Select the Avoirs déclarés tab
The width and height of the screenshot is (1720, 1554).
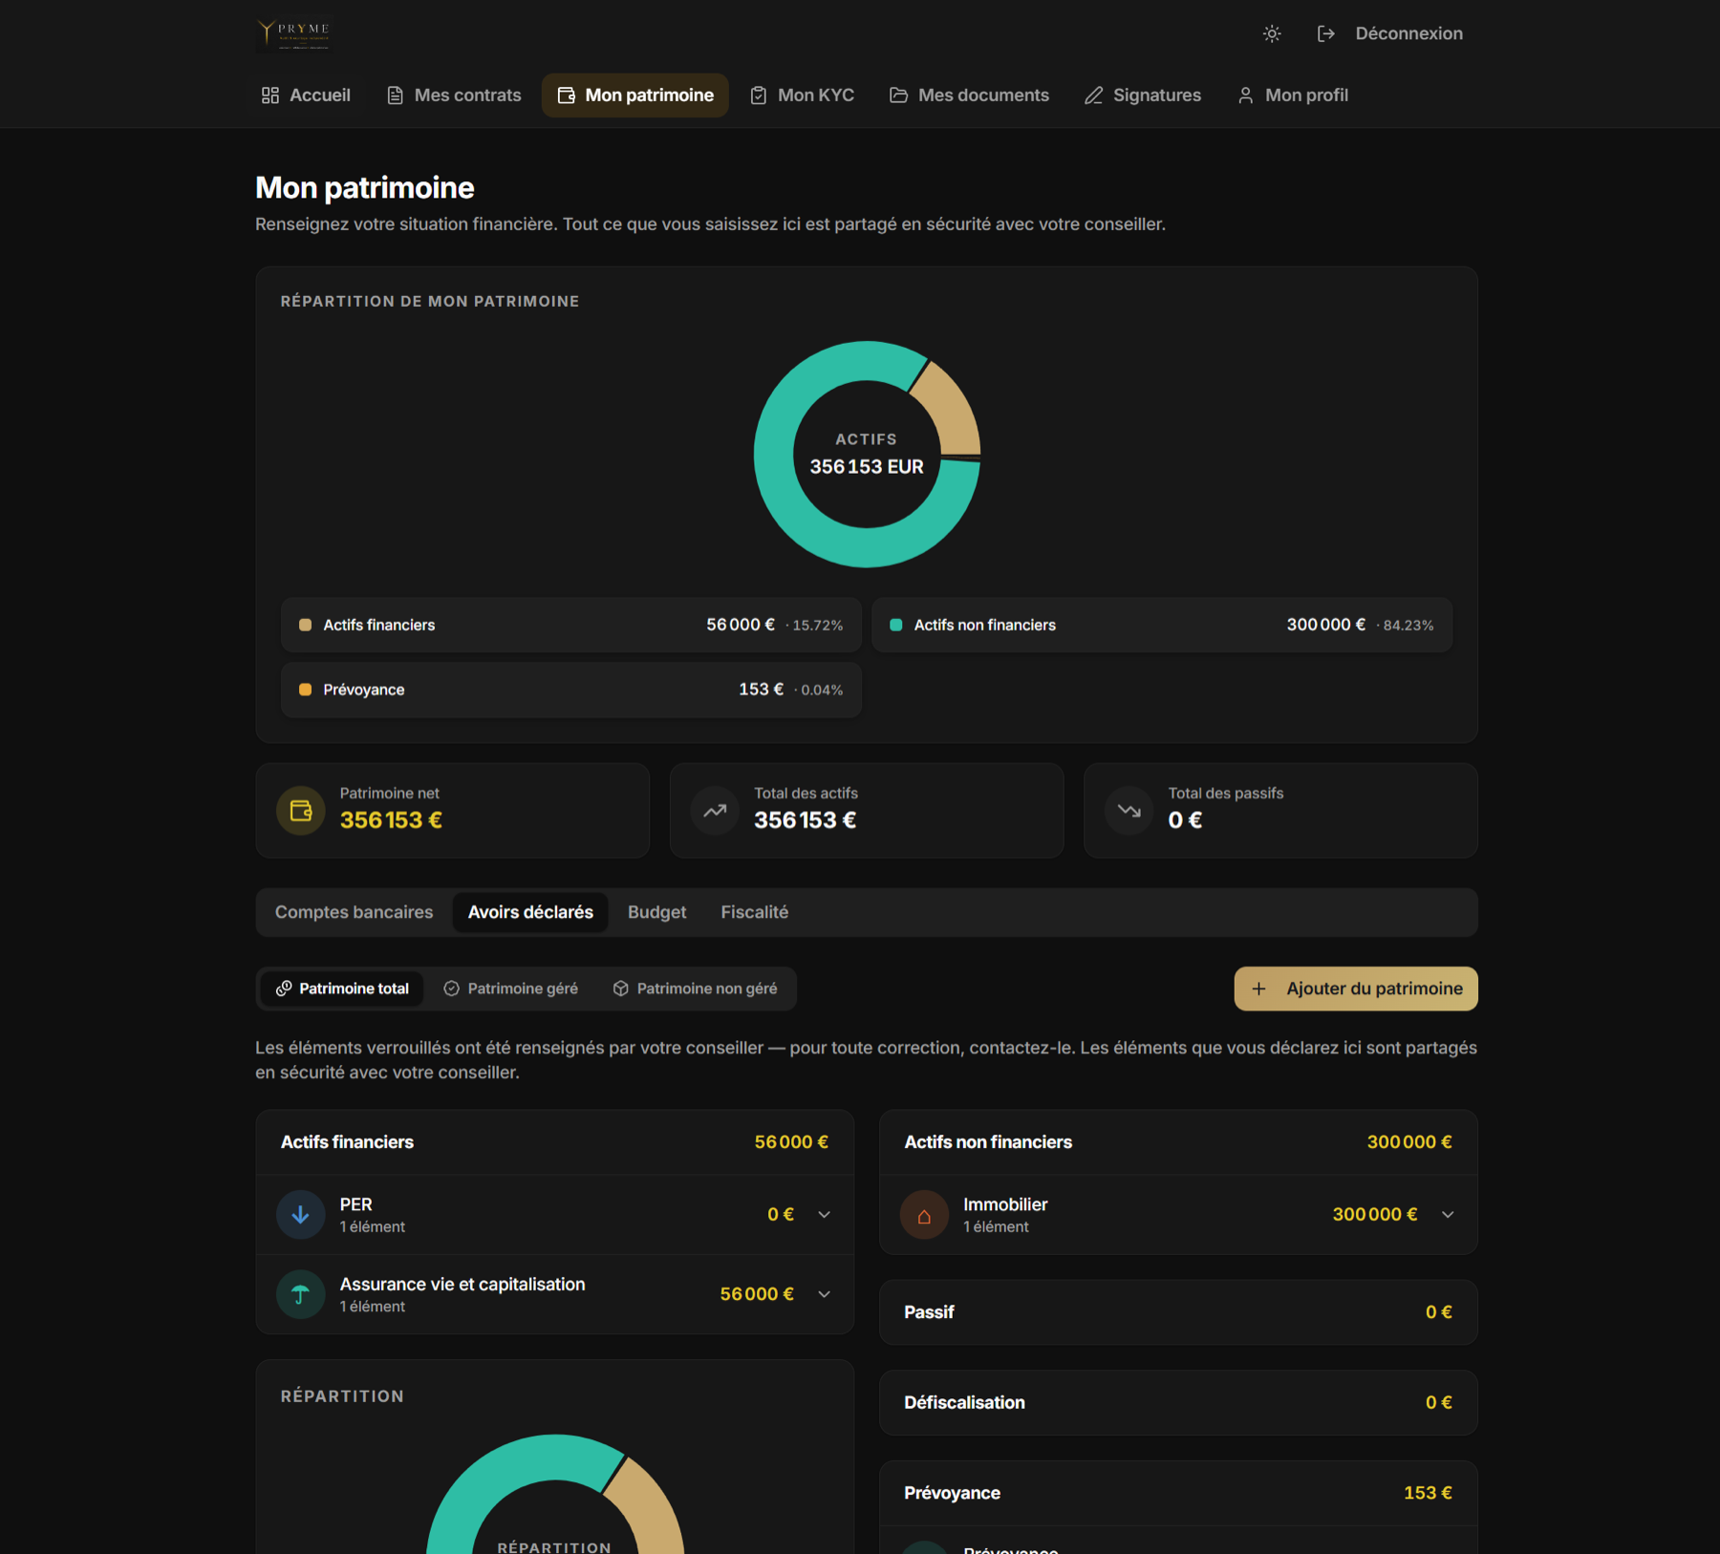click(x=530, y=912)
